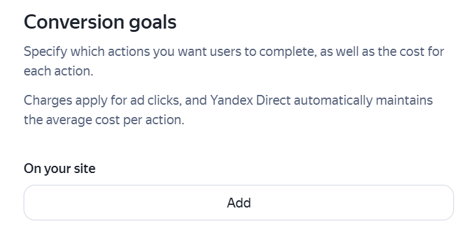Image resolution: width=473 pixels, height=240 pixels.
Task: Click the phrase 'cost for' ending first line
Action: pyautogui.click(x=421, y=52)
